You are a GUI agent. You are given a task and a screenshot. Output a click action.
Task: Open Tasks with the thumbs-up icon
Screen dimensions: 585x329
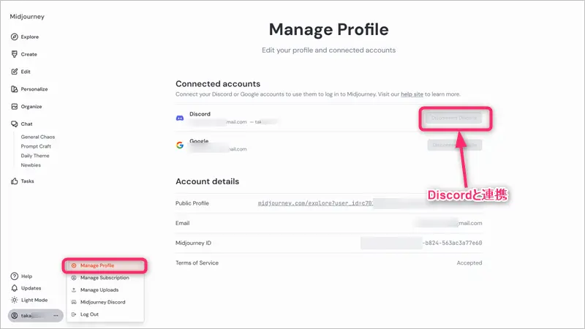coord(15,181)
